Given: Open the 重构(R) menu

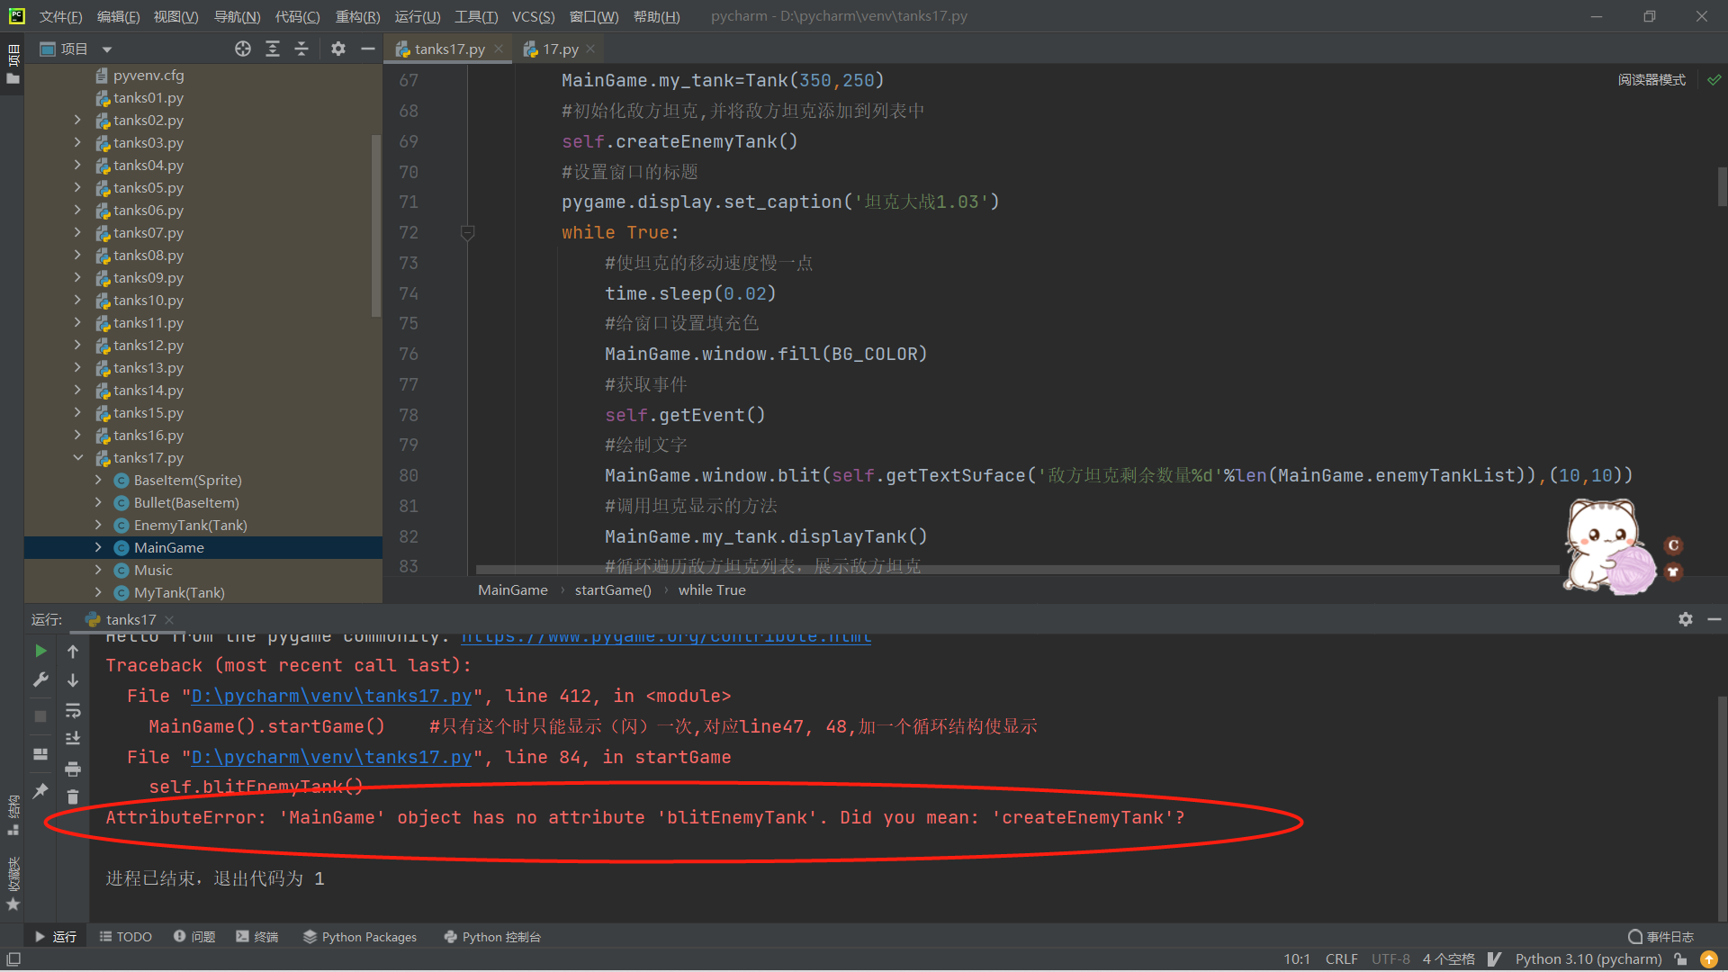Looking at the screenshot, I should pyautogui.click(x=357, y=17).
